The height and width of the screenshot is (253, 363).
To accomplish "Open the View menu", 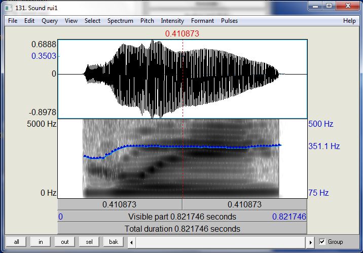I will (x=71, y=21).
